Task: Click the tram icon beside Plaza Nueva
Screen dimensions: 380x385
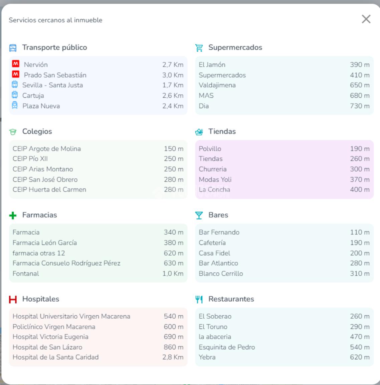Action: click(x=15, y=105)
